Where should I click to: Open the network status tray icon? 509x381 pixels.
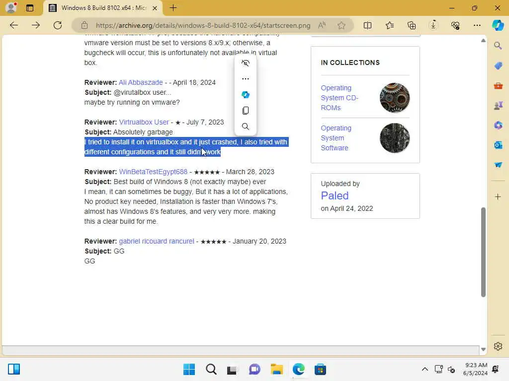pyautogui.click(x=438, y=369)
